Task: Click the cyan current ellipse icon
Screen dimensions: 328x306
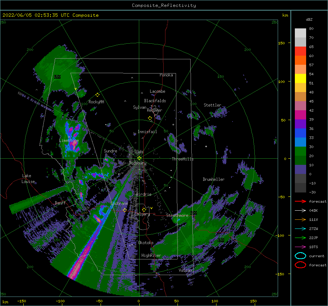Action: tap(300, 256)
